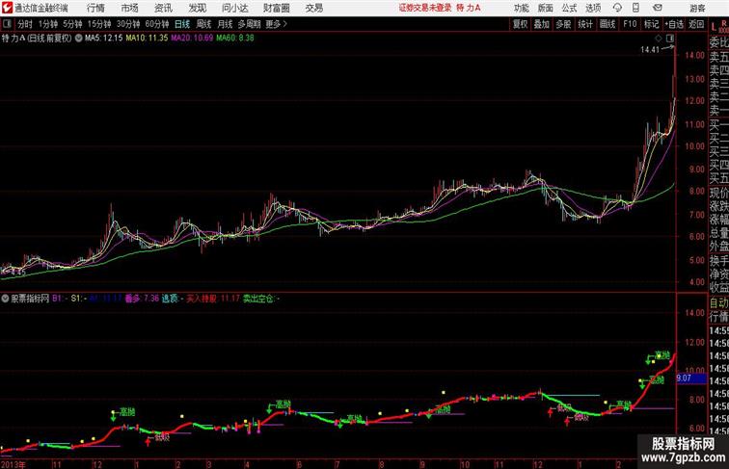Toggle the side panel icon near 14.41
This screenshot has height=469, width=729.
pyautogui.click(x=670, y=39)
